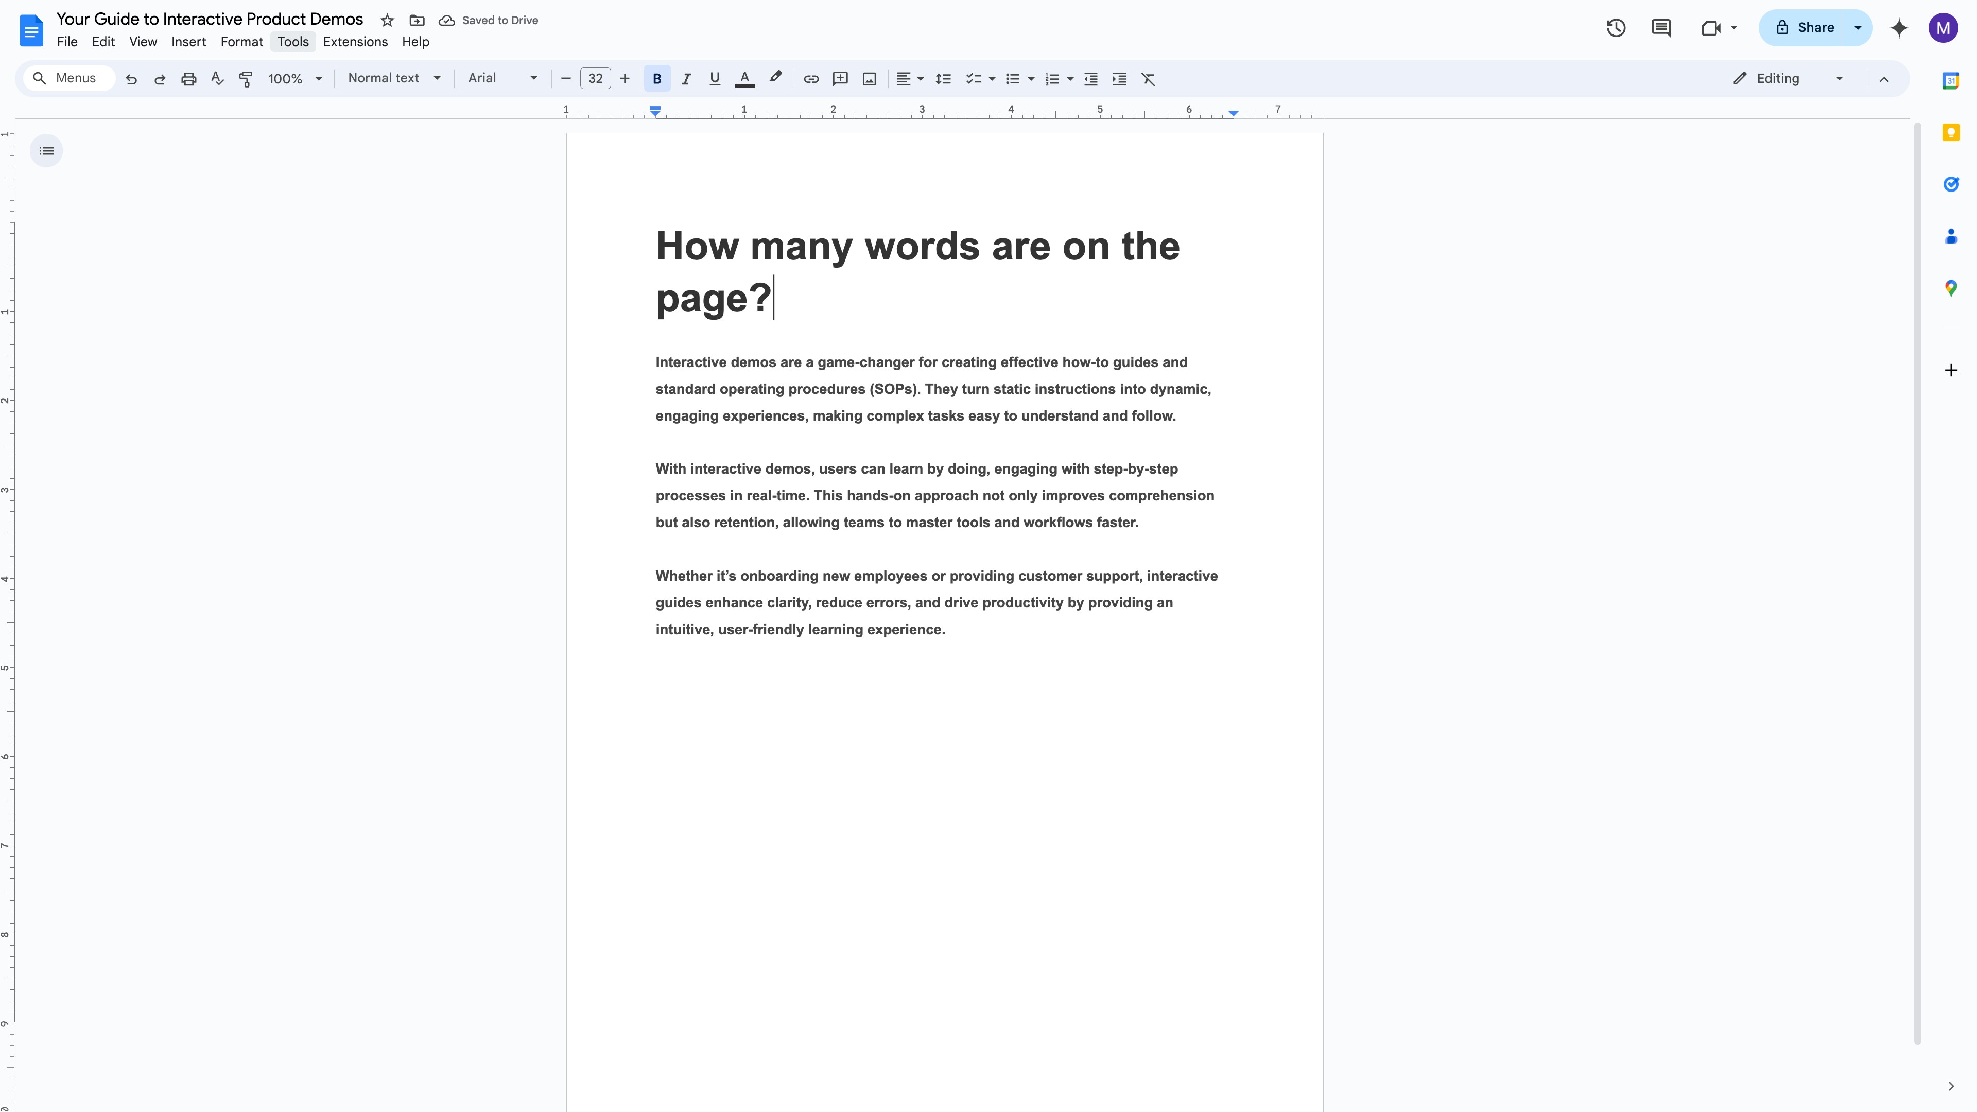Open the Insert menu
Screen dimensions: 1977x1112
[188, 42]
